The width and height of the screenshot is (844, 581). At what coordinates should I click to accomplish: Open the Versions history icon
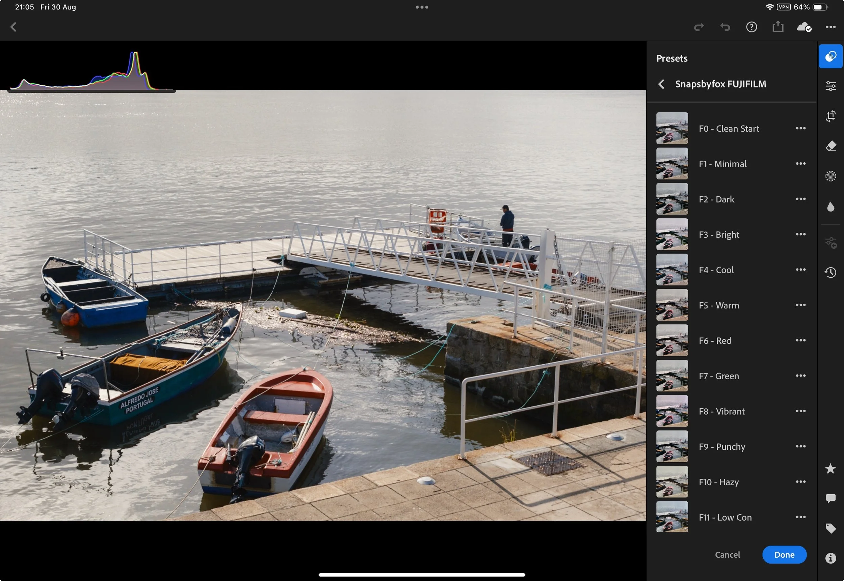(830, 272)
